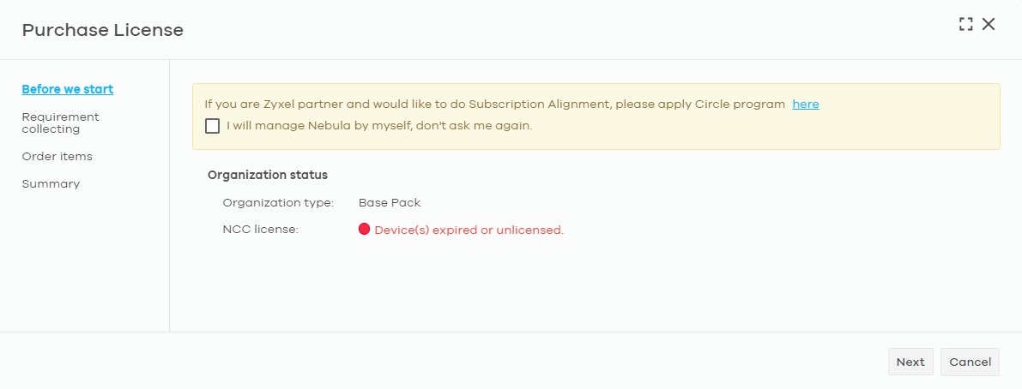Close the Purchase License dialog
The image size is (1022, 389).
pos(989,25)
